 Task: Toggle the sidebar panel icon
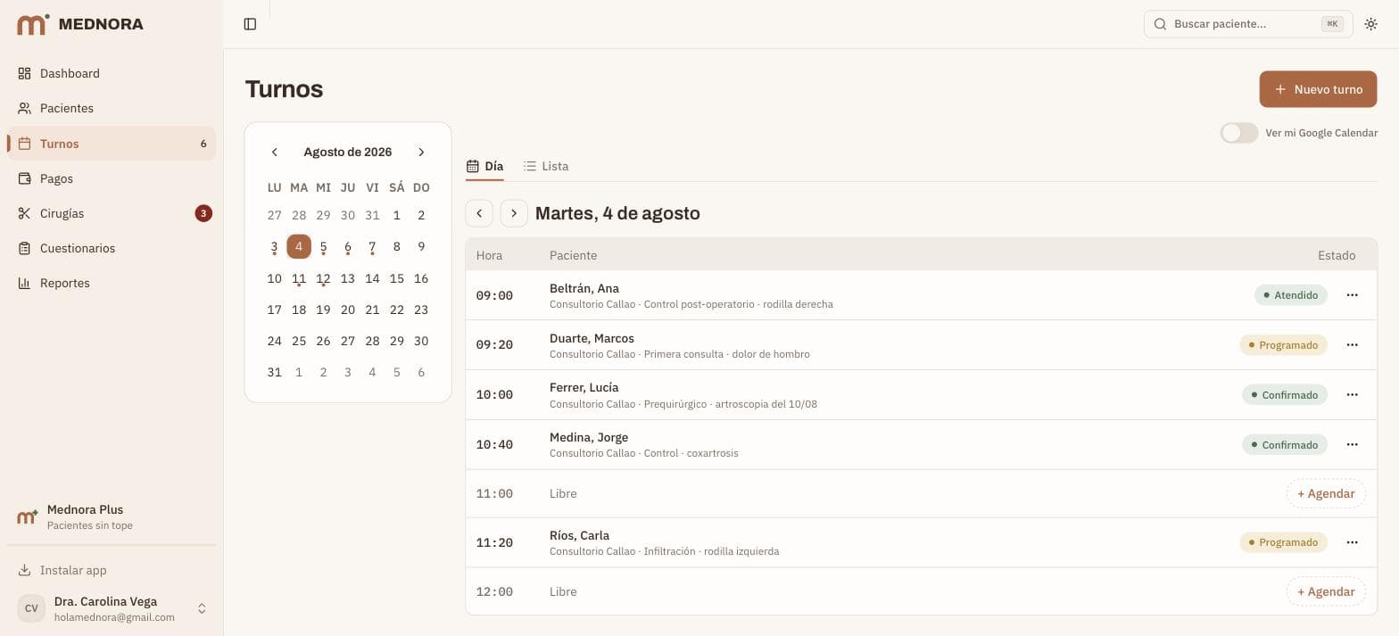250,24
